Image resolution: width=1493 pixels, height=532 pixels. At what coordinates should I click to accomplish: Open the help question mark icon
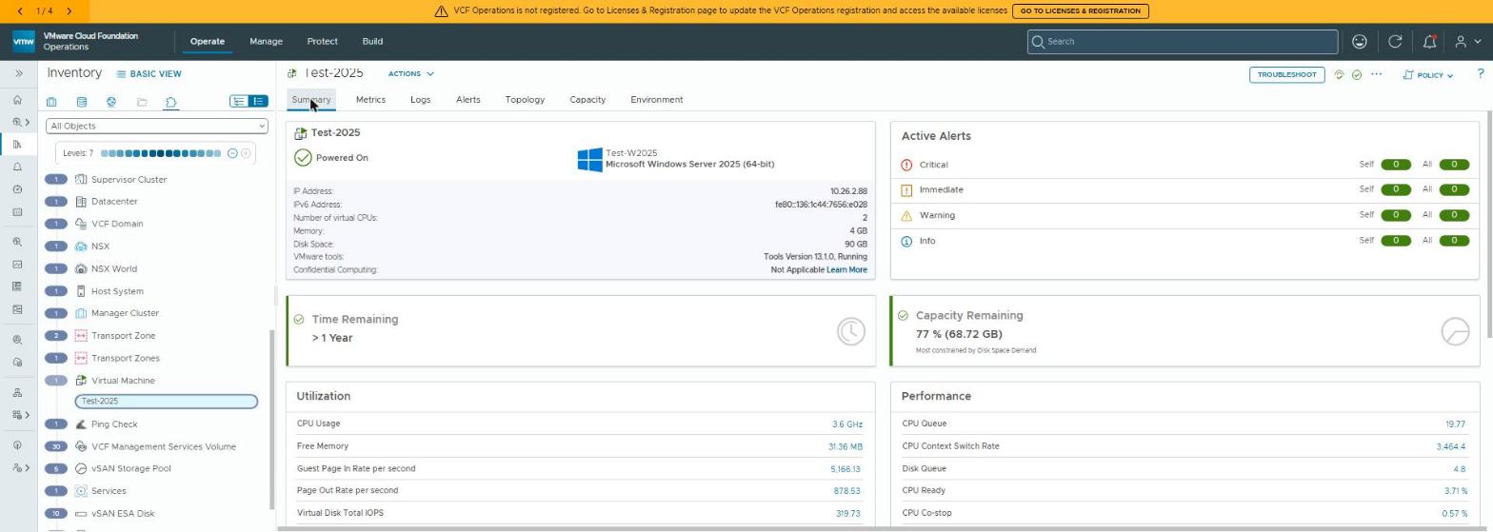[1480, 74]
